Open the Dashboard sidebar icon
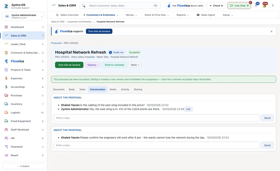This screenshot has width=280, height=171. pyautogui.click(x=6, y=27)
